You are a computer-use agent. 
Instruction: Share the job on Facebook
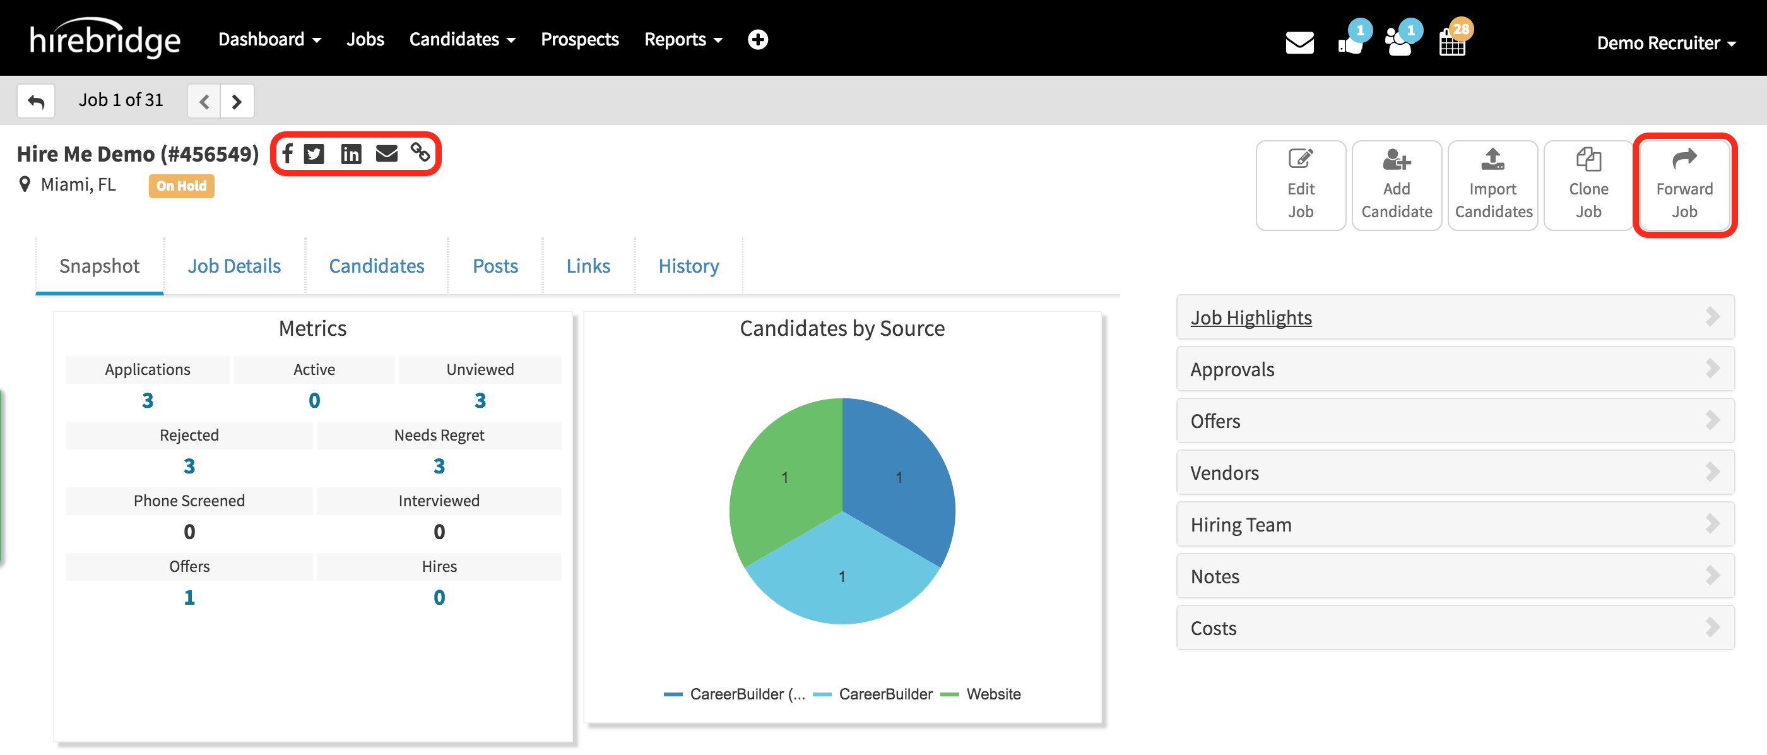(x=287, y=154)
